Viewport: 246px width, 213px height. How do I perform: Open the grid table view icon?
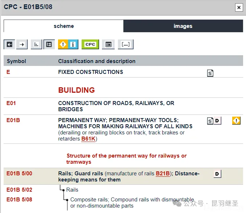pyautogui.click(x=108, y=44)
